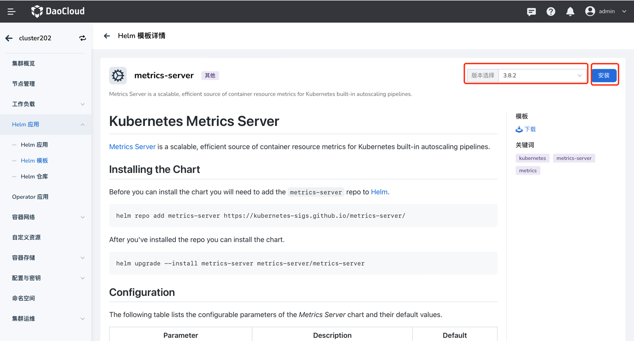634x341 pixels.
Task: Click the switch cluster icon beside cluster202
Action: point(83,38)
